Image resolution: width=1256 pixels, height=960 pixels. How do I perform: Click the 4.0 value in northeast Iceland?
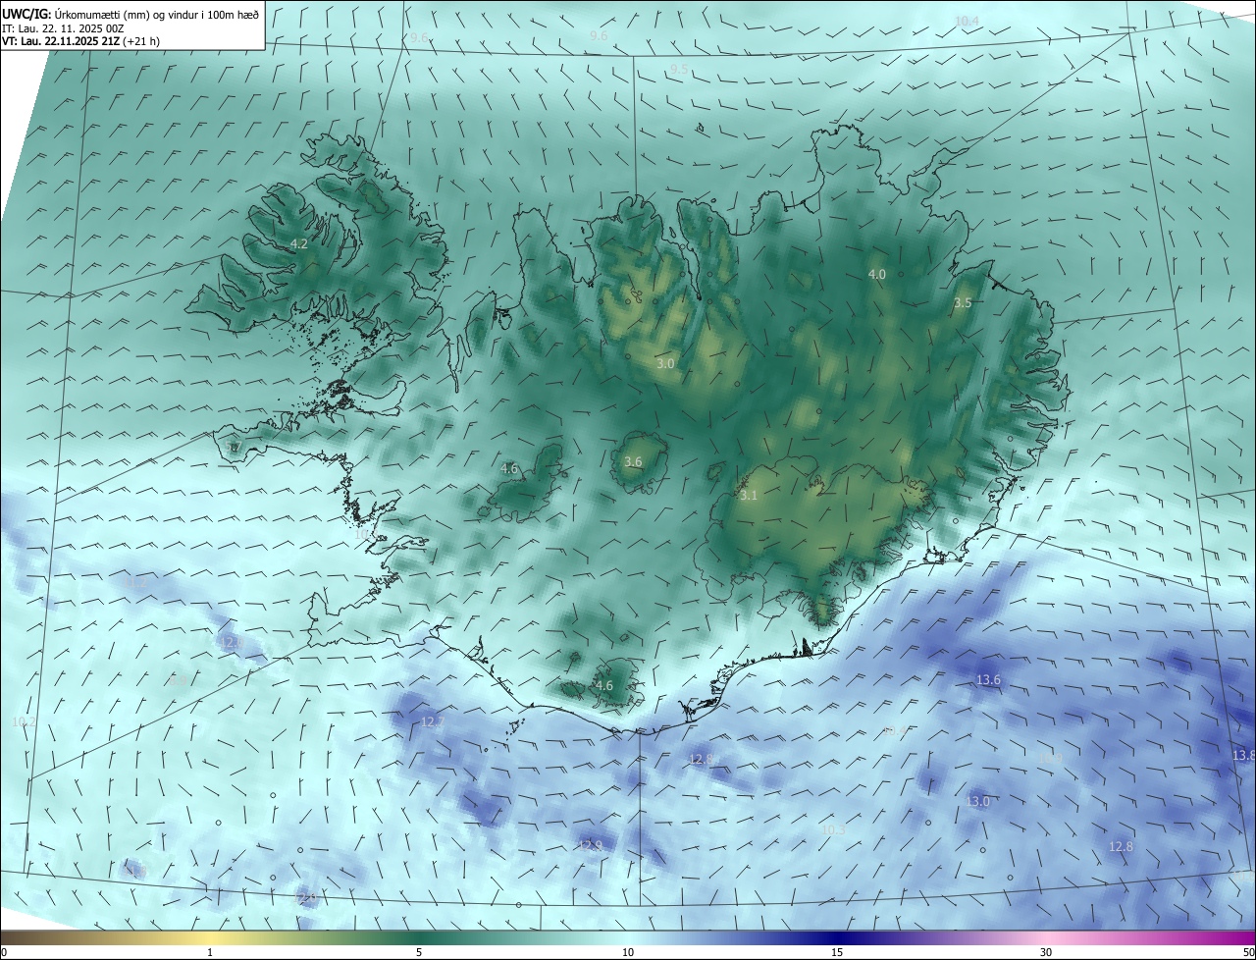(x=877, y=274)
